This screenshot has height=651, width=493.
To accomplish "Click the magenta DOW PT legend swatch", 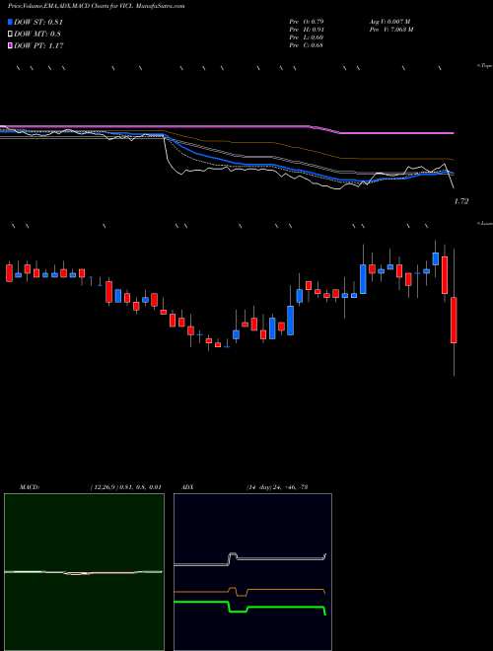I will pyautogui.click(x=10, y=45).
